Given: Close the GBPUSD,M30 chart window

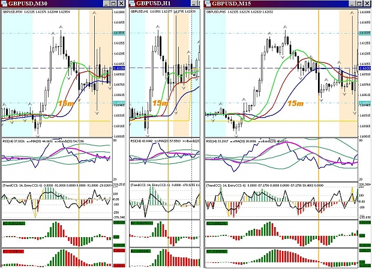Looking at the screenshot, I should pyautogui.click(x=121, y=4).
